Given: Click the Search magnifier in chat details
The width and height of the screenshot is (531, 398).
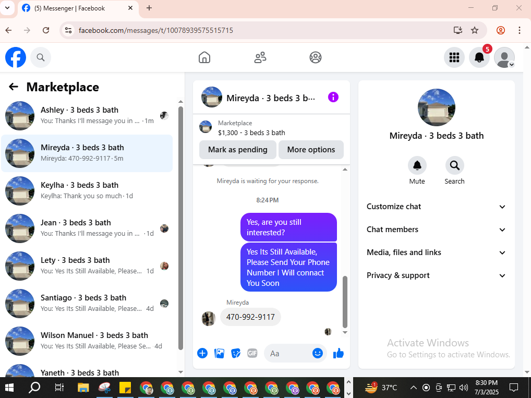Looking at the screenshot, I should coord(454,165).
